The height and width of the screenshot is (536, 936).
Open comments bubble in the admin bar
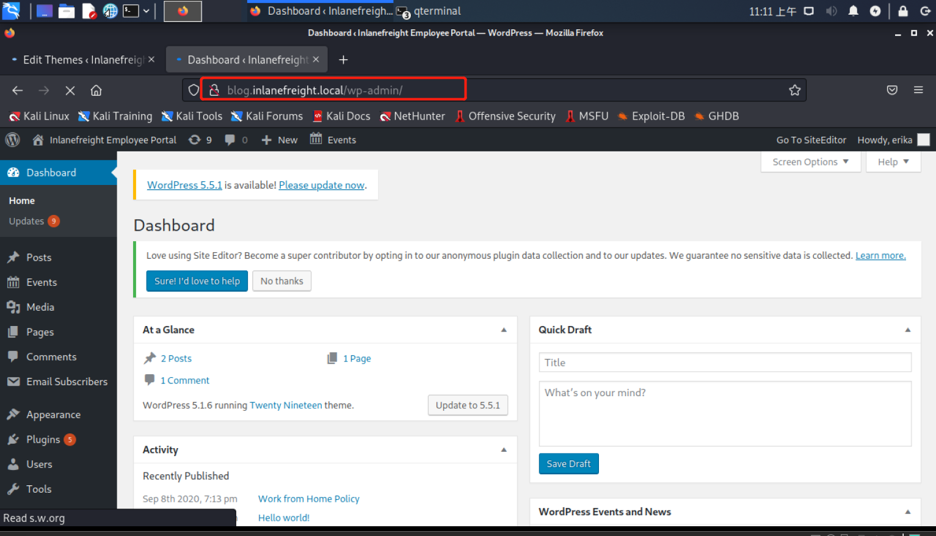point(236,140)
